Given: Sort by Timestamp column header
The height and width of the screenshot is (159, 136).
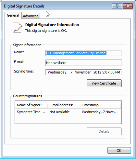Looking at the screenshot, I should (x=100, y=105).
